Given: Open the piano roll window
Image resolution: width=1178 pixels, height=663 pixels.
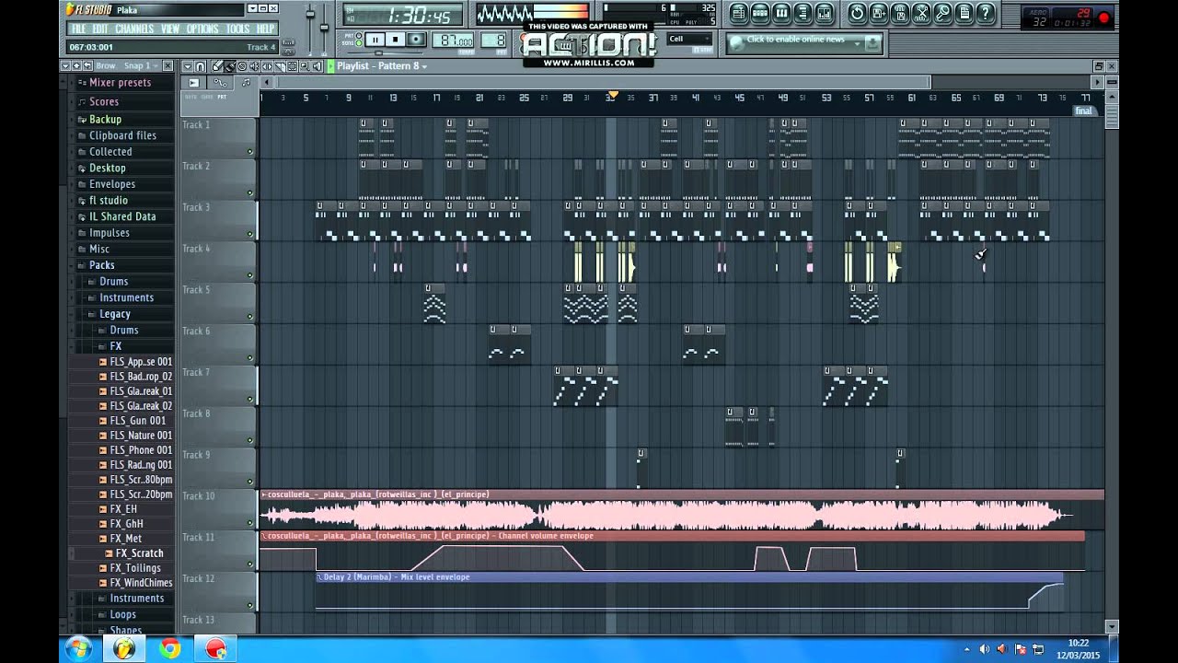Looking at the screenshot, I should point(781,13).
